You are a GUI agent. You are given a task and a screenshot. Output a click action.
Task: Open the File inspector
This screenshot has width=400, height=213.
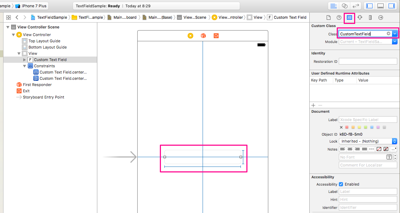(329, 17)
